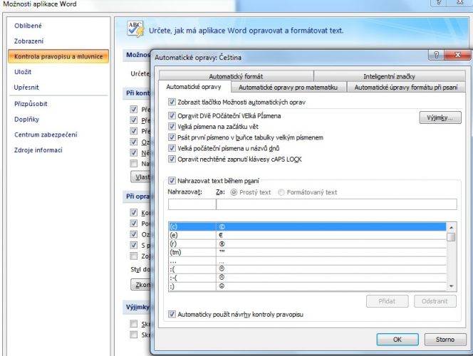
Task: Select the Formátovaný text radio button
Action: point(281,192)
